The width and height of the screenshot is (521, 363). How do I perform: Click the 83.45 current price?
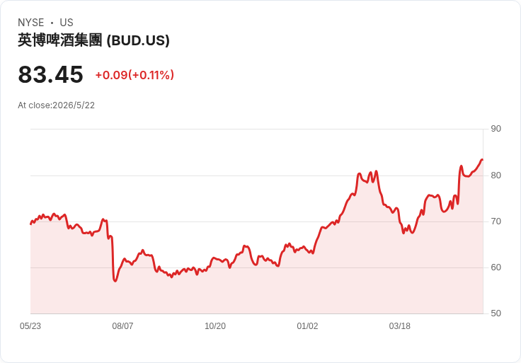tap(50, 74)
